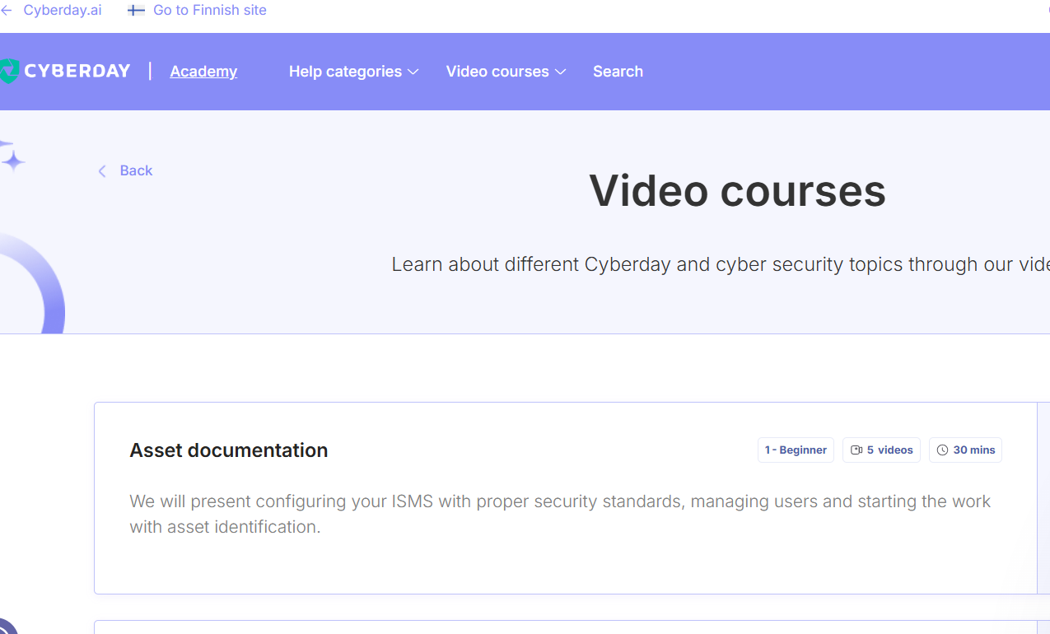Open the Academy link in header
This screenshot has width=1050, height=634.
click(x=203, y=72)
